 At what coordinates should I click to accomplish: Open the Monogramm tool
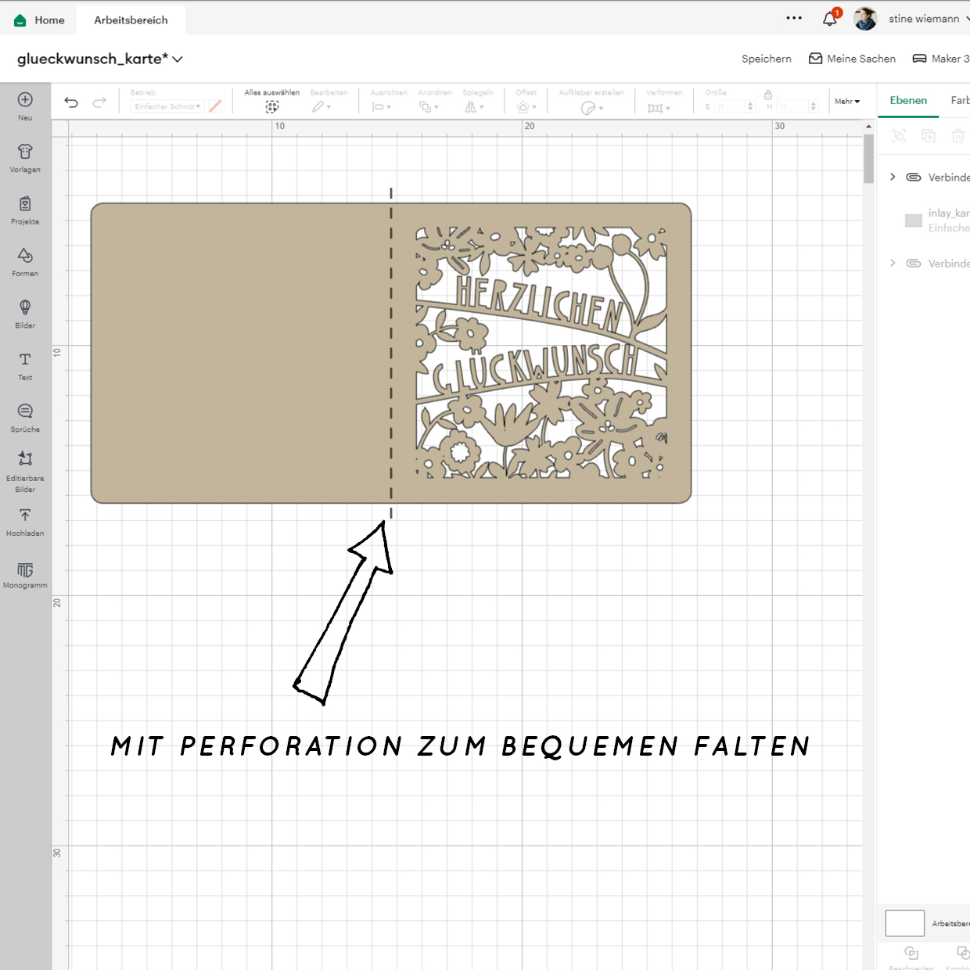(x=25, y=574)
